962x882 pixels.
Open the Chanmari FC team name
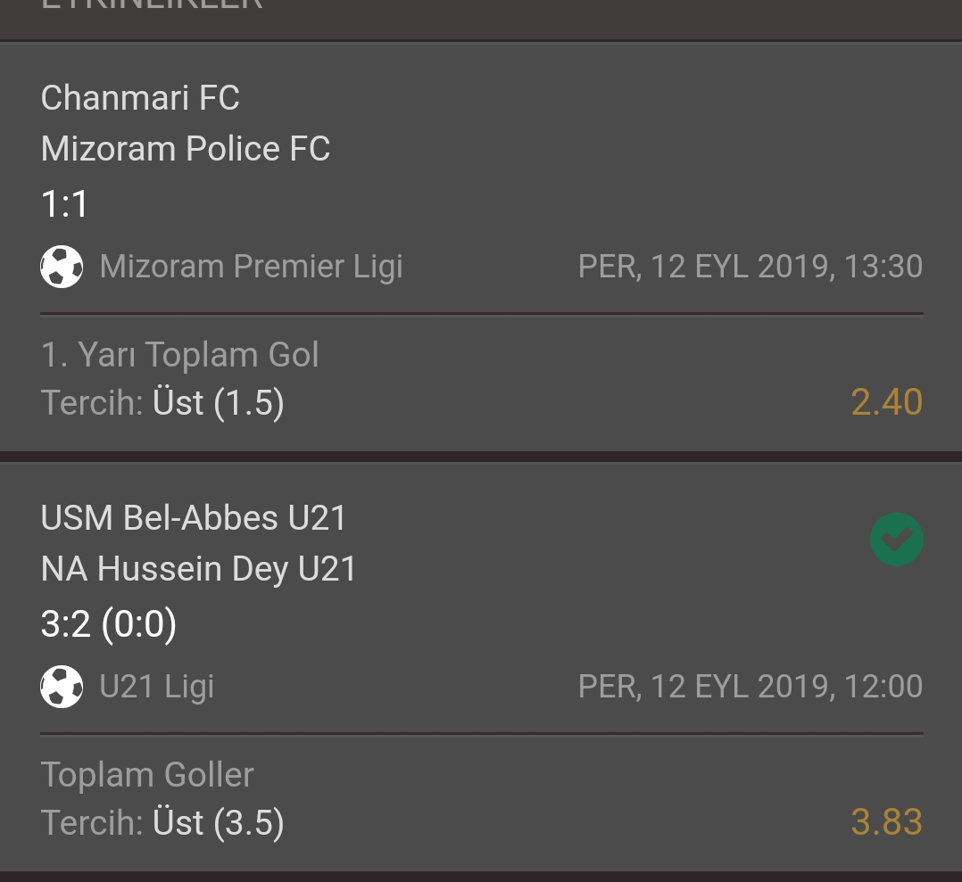click(140, 98)
